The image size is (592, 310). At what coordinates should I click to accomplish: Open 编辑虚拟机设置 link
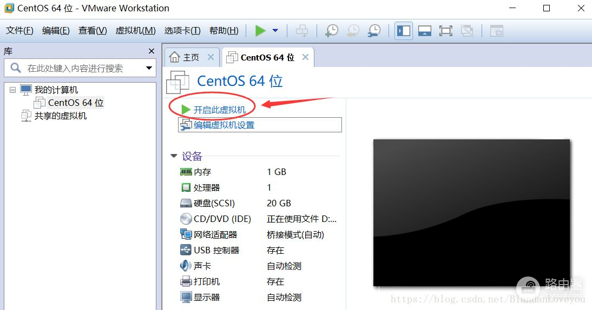tap(223, 125)
